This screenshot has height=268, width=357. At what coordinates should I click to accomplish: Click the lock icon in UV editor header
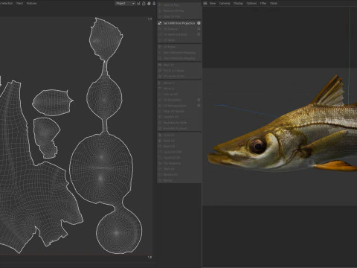[x=144, y=3]
